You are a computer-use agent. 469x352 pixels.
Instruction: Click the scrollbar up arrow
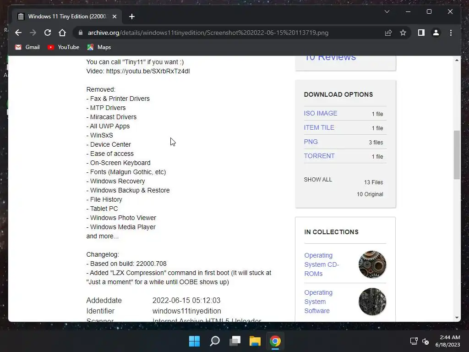457,60
